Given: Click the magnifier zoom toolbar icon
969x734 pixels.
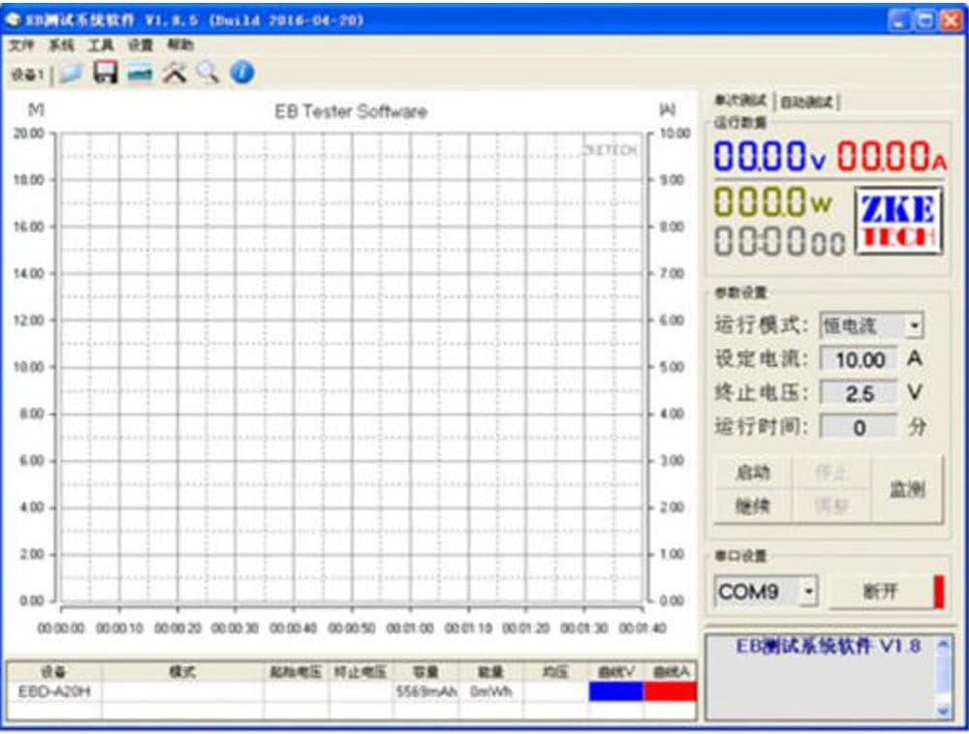Looking at the screenshot, I should (207, 73).
